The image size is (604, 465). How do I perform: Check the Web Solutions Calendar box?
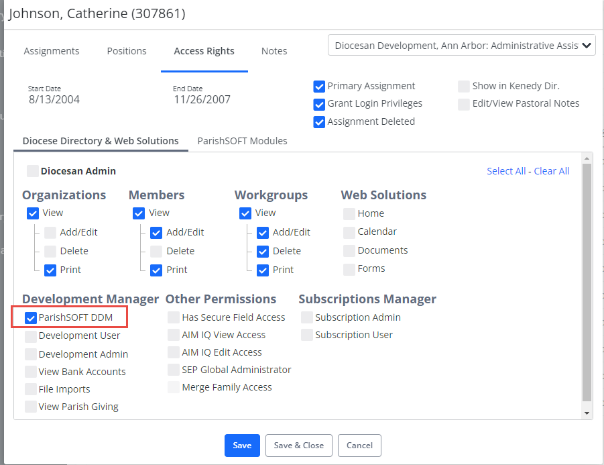pyautogui.click(x=349, y=232)
